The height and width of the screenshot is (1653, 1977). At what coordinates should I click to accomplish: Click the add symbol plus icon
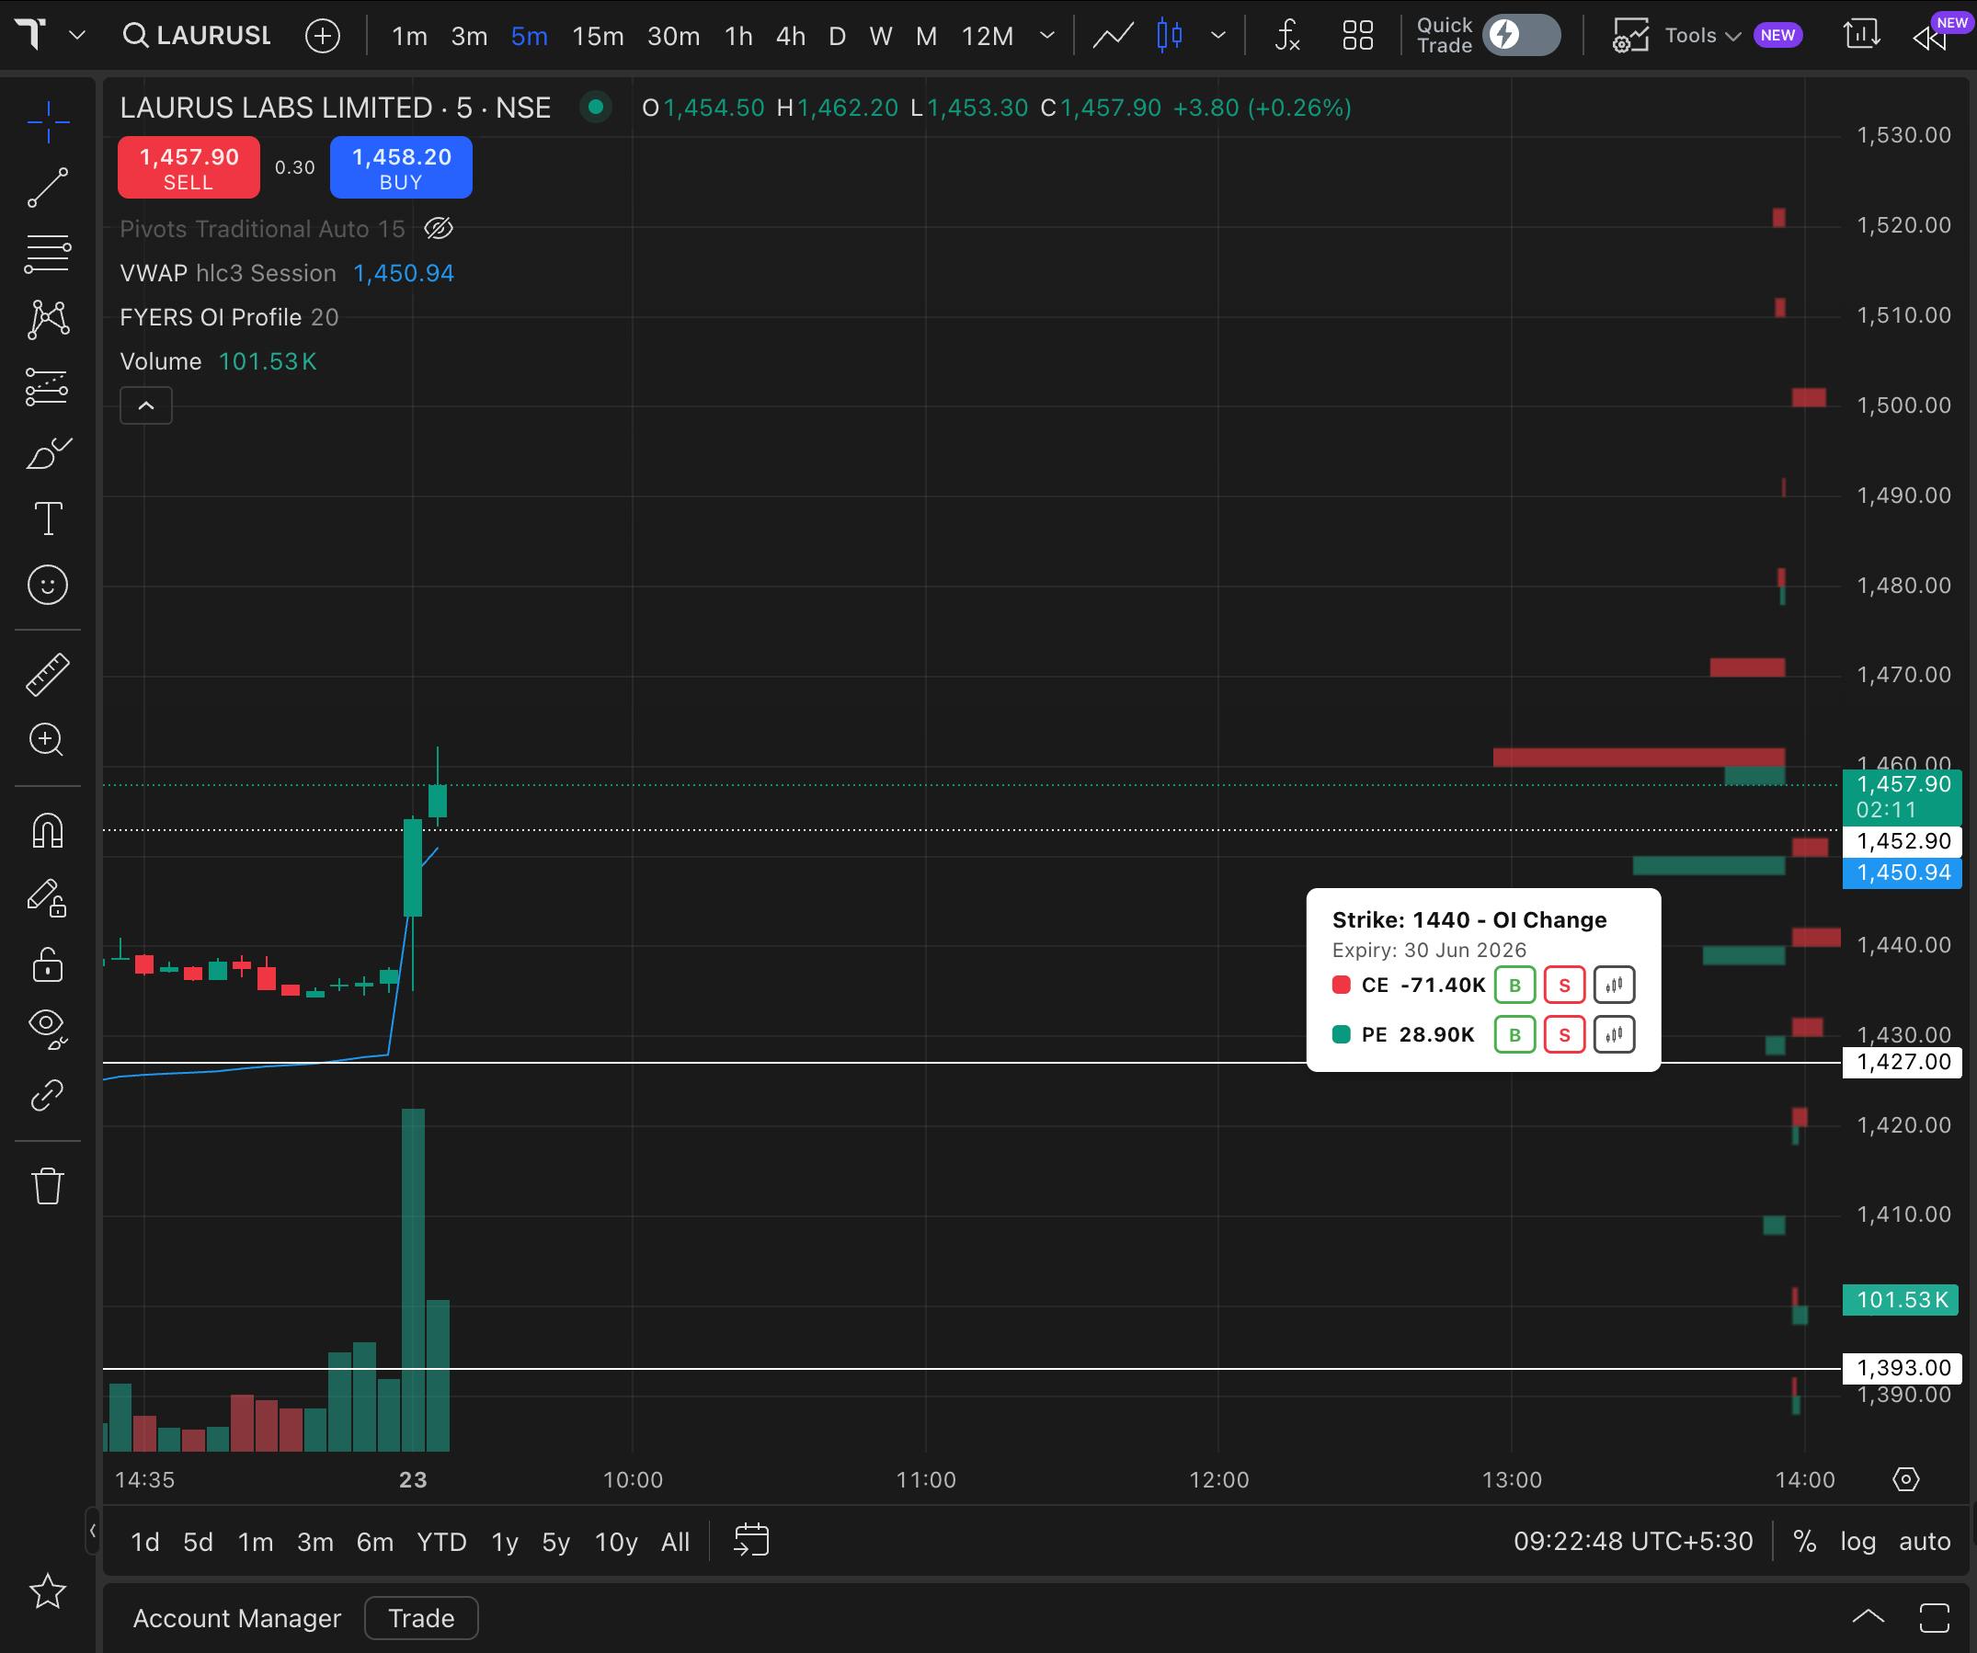pos(323,36)
